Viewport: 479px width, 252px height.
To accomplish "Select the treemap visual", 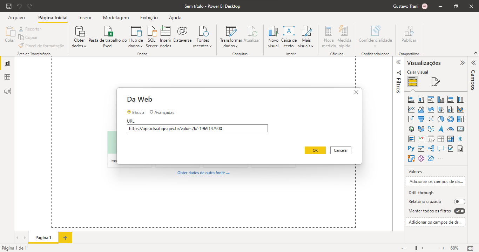I will pos(460,119).
